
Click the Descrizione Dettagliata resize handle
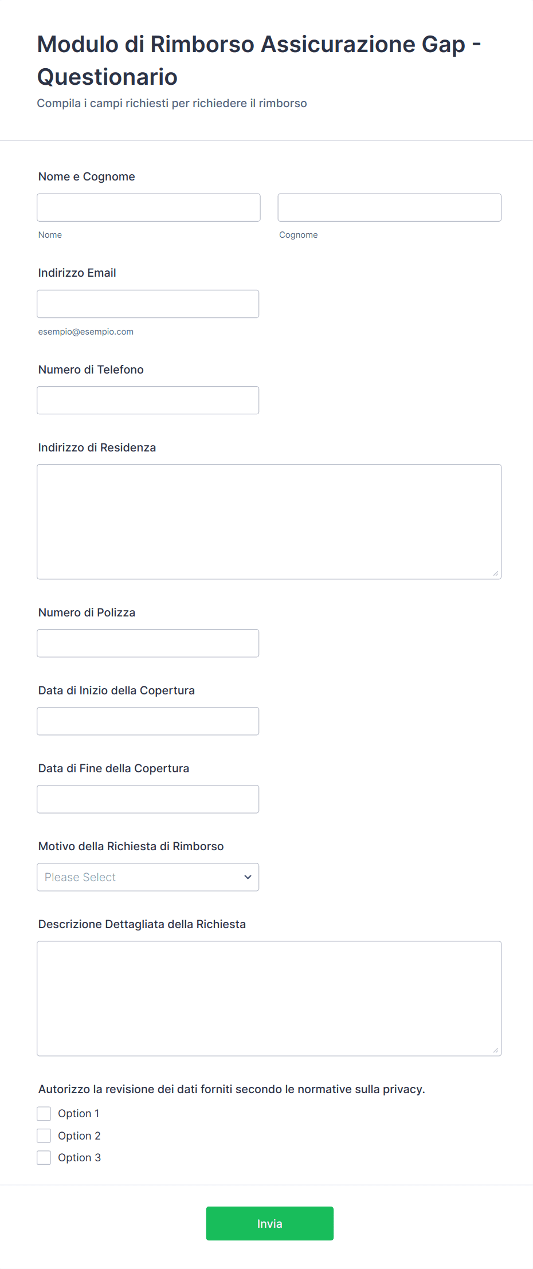point(496,1050)
